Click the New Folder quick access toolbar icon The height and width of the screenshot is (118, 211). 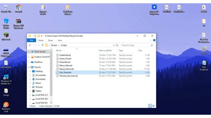point(39,36)
